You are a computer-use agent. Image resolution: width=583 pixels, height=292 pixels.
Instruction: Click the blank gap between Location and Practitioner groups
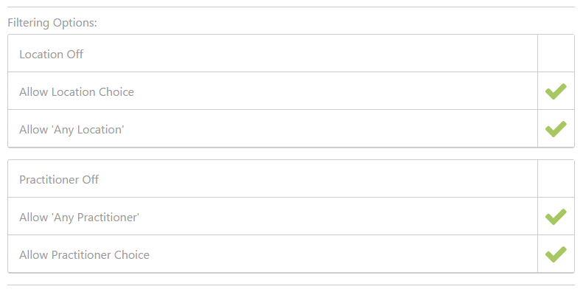(291, 153)
